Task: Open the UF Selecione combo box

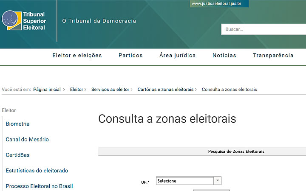Action: click(189, 181)
